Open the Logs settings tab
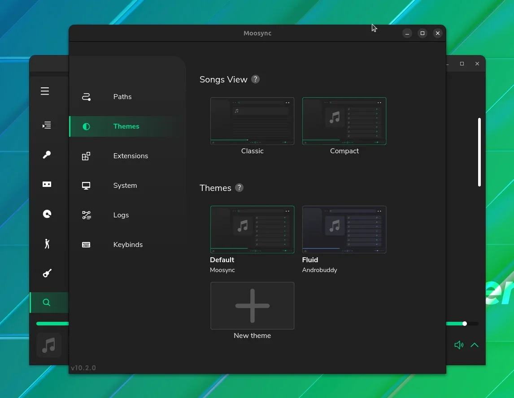The height and width of the screenshot is (398, 514). 127,215
